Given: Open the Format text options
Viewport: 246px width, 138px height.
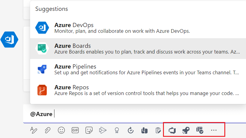Looking at the screenshot, I should point(33,130).
